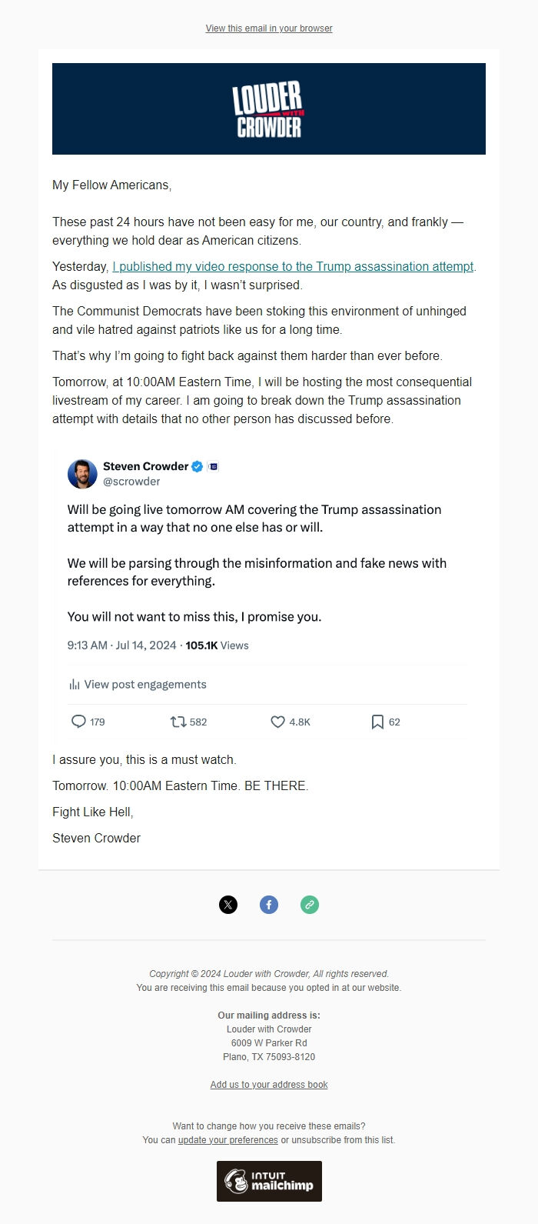Click View this email in your browser

click(269, 28)
